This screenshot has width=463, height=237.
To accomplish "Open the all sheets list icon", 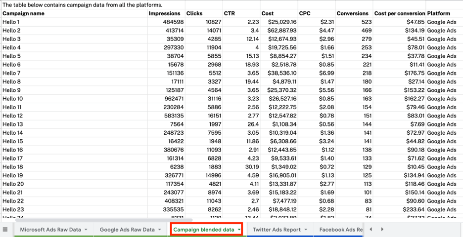I will coord(5,230).
